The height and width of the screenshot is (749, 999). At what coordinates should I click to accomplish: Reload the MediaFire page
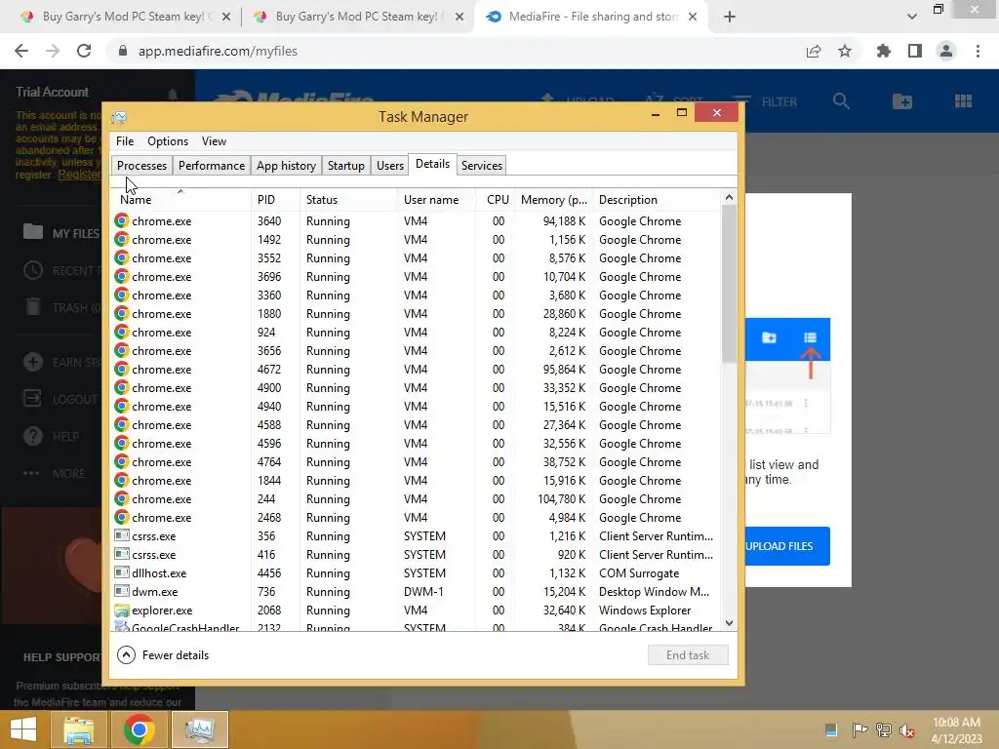coord(84,51)
